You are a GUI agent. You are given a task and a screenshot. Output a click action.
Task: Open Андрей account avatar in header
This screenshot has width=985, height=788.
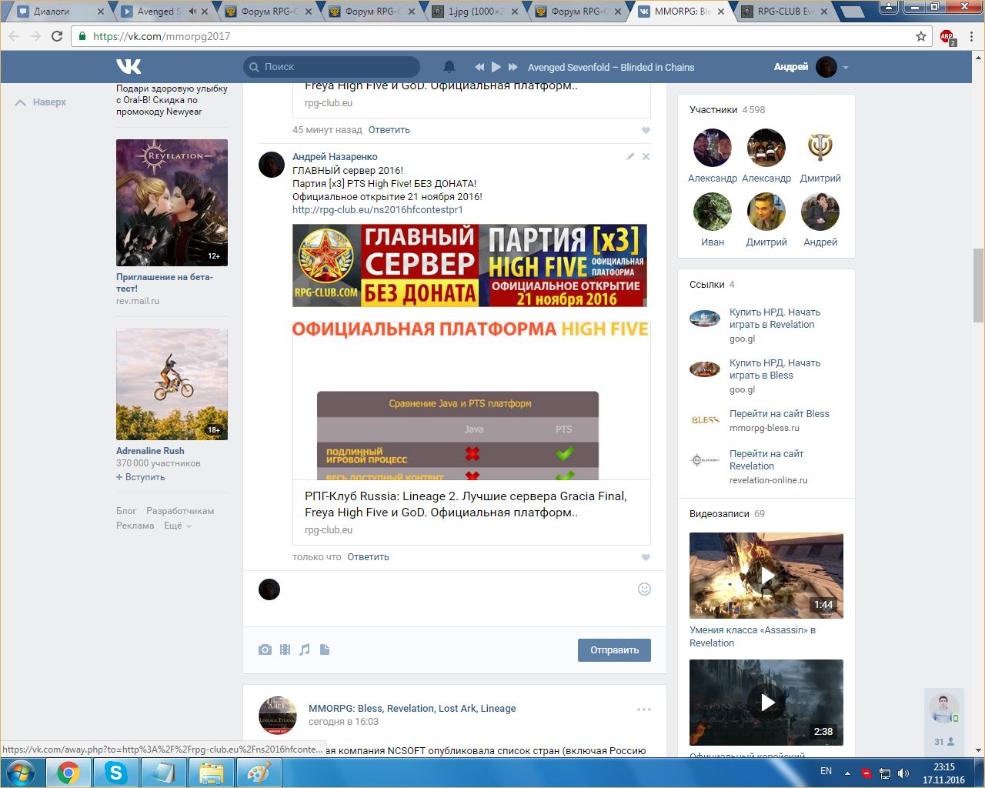tap(826, 67)
